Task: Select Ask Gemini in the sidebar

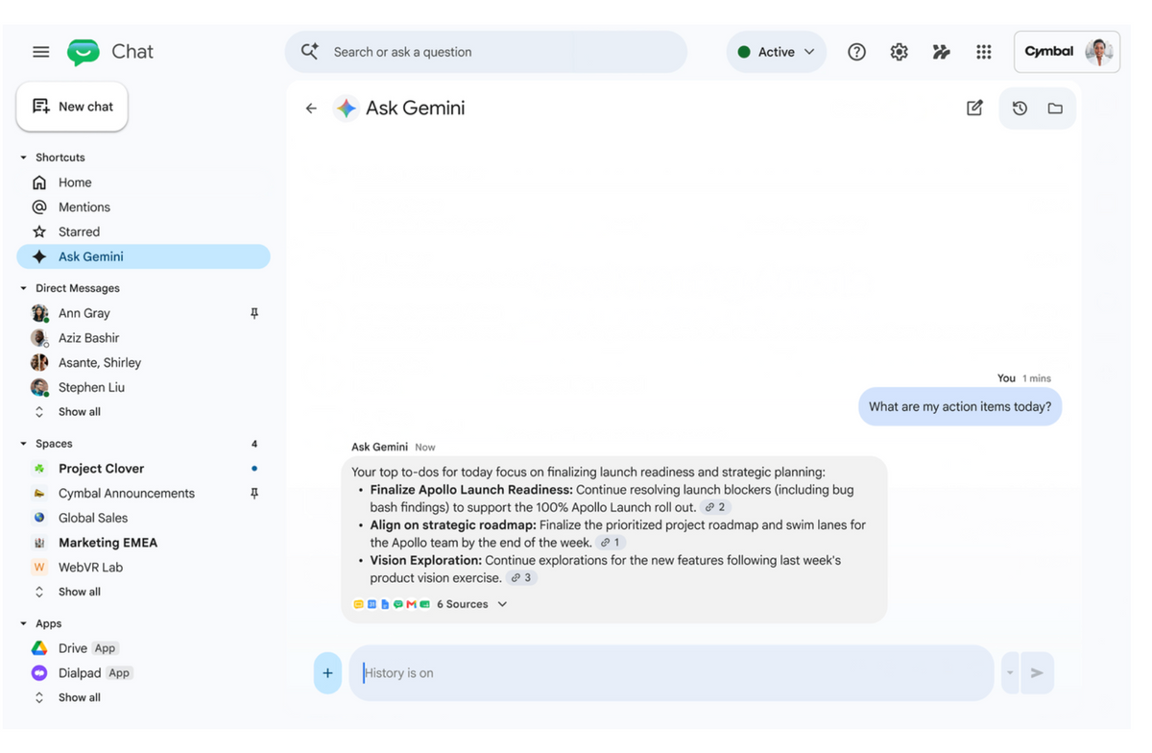Action: click(x=143, y=256)
